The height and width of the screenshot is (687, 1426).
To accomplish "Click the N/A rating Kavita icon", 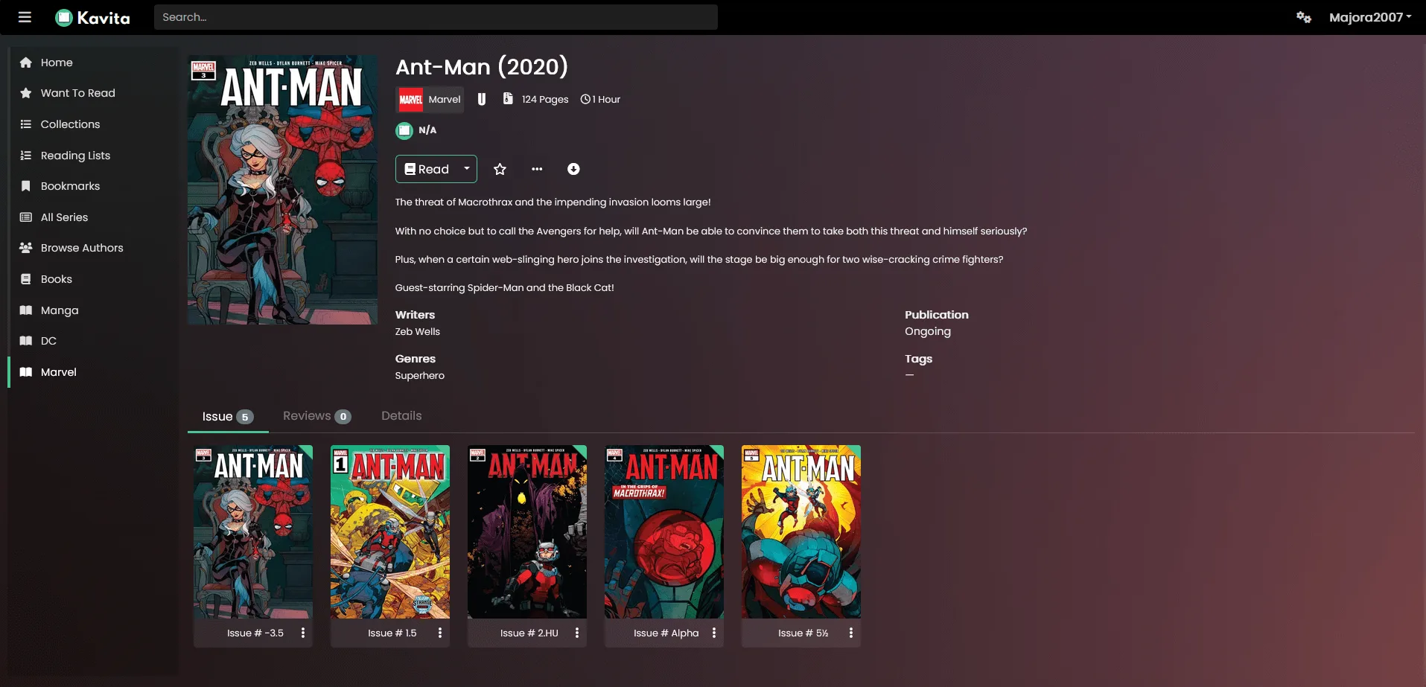I will [x=404, y=131].
